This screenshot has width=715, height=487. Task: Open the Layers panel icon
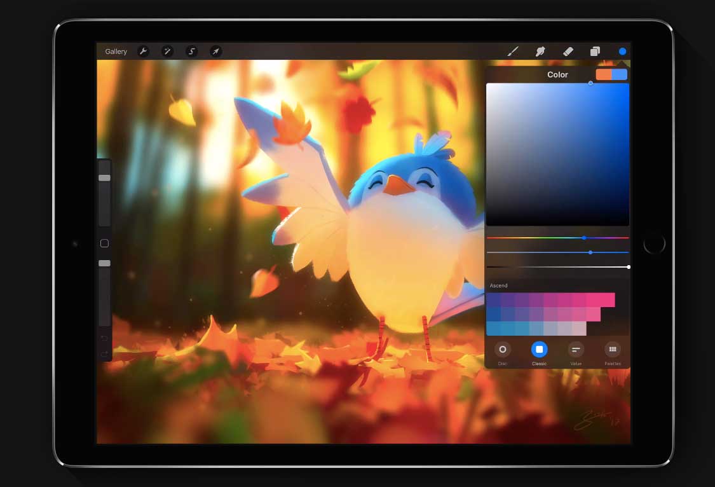point(596,51)
